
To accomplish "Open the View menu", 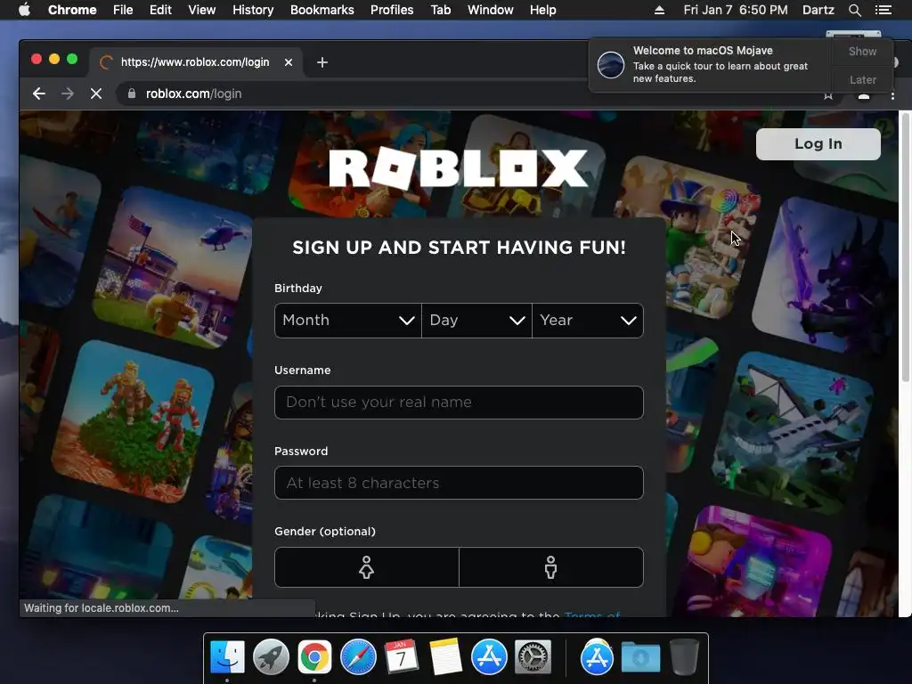I will [202, 10].
